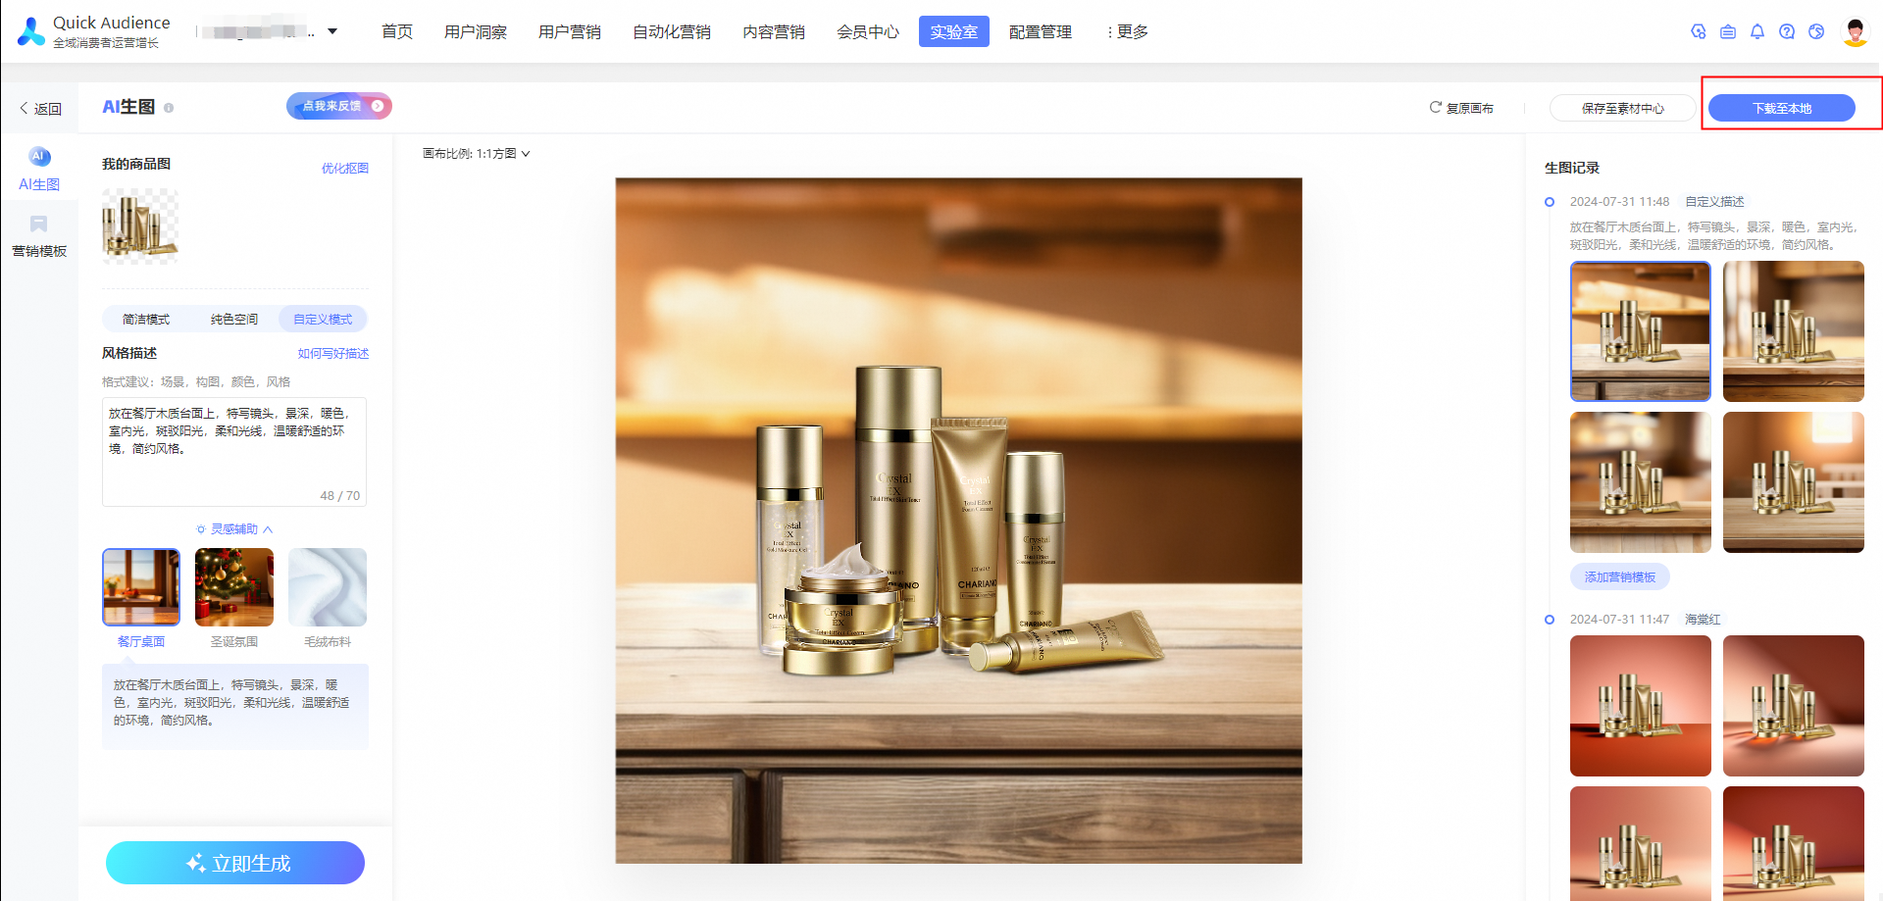Open the help question-mark icon
Screen dimensions: 1883x901
pos(1787,31)
